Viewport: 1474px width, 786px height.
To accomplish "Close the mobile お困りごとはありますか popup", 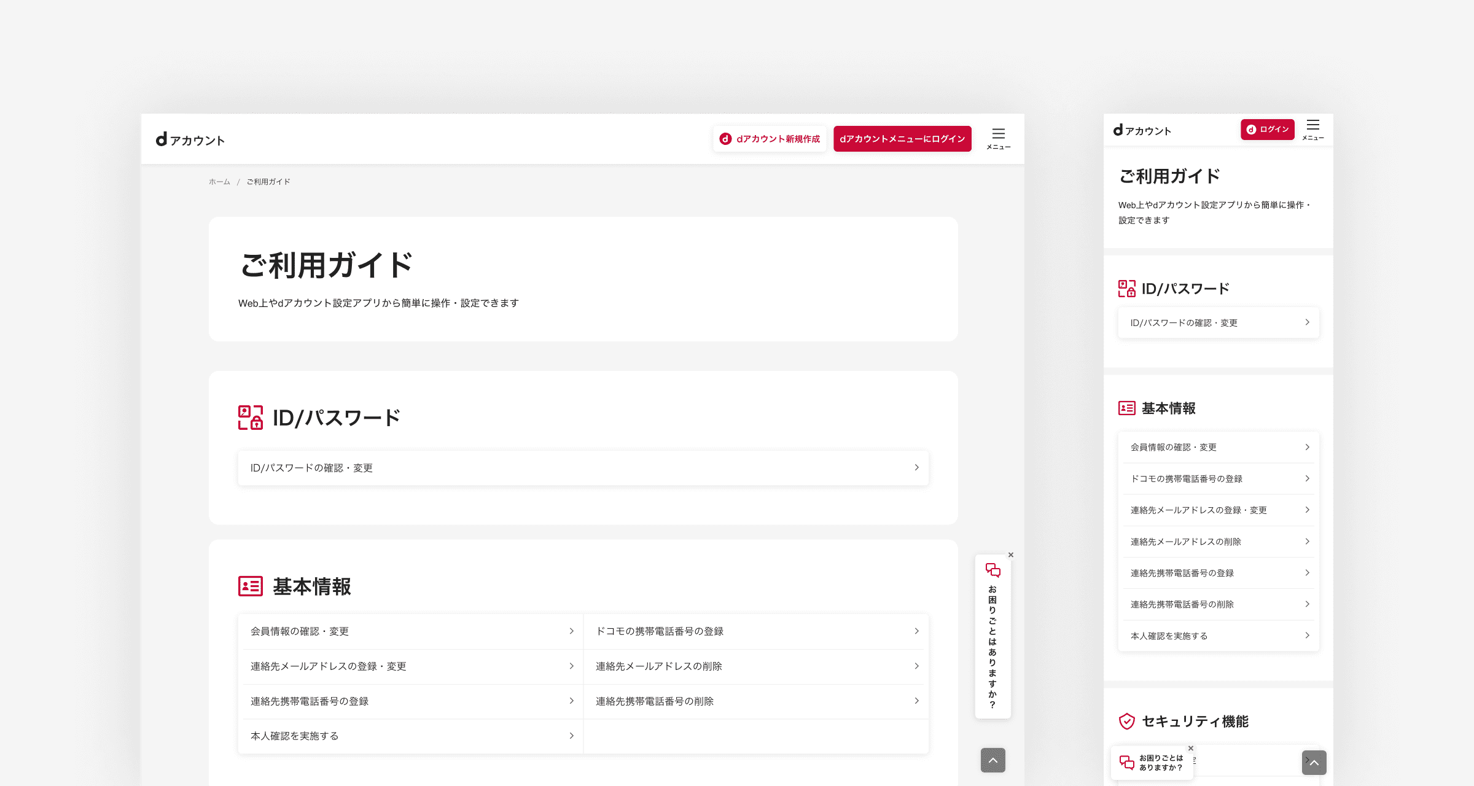I will 1191,748.
